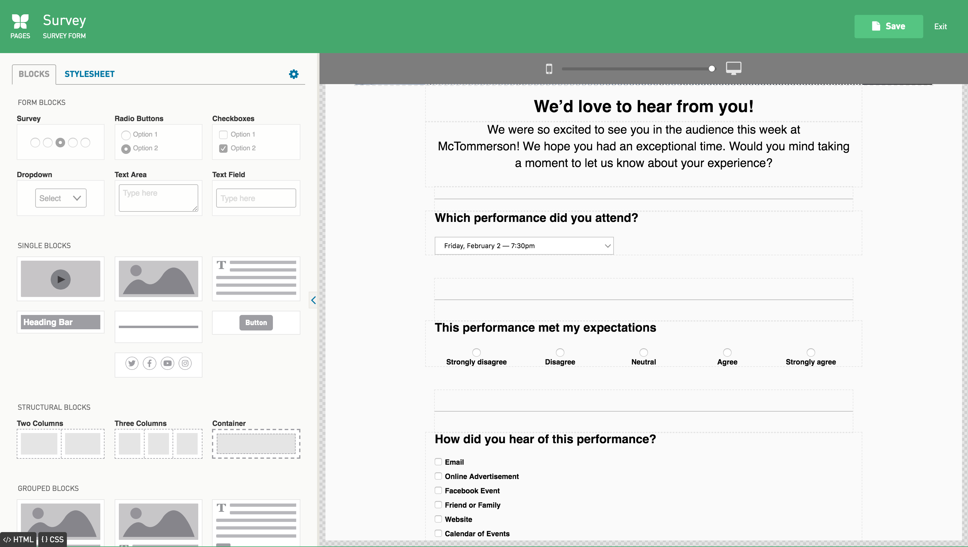Select Agree radio button

point(727,353)
